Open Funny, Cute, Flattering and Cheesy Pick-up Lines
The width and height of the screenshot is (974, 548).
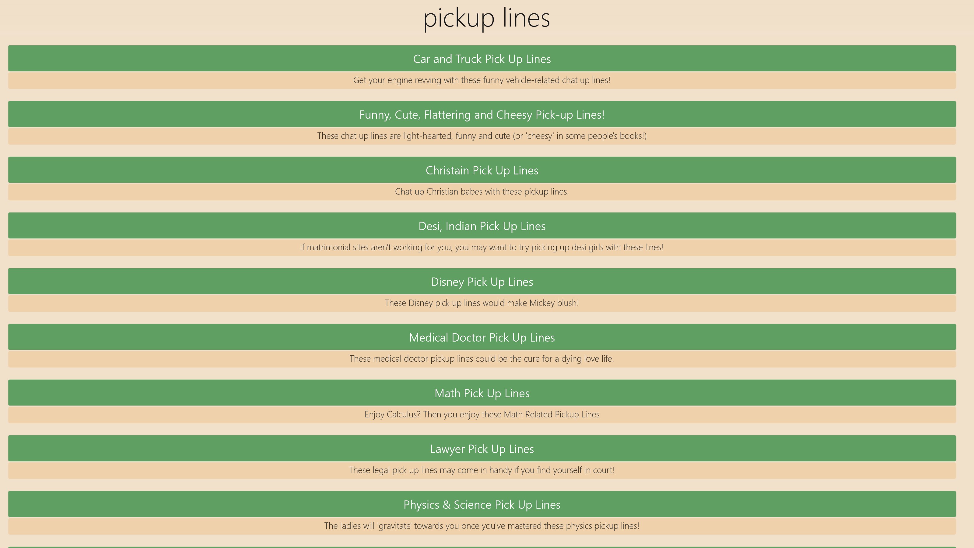[x=482, y=114]
